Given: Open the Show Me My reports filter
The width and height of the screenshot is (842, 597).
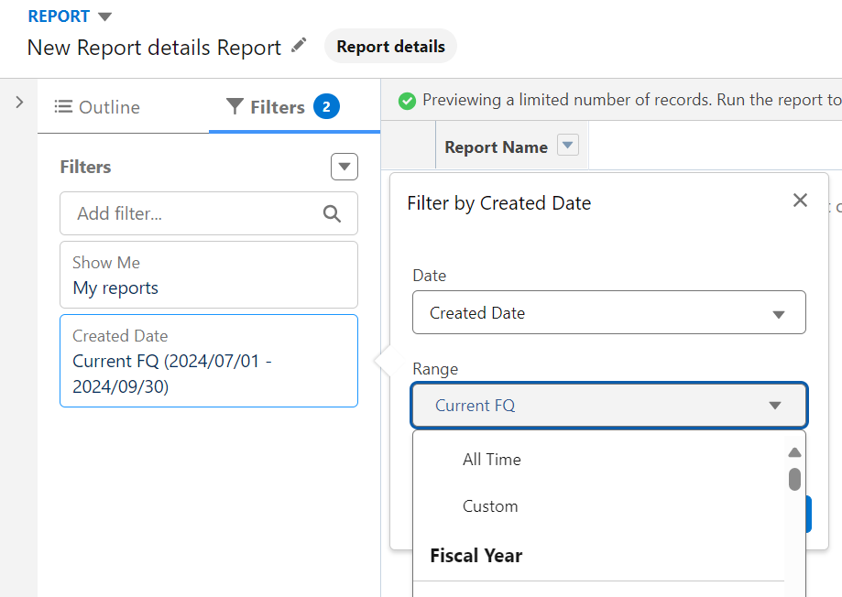Looking at the screenshot, I should click(x=208, y=275).
